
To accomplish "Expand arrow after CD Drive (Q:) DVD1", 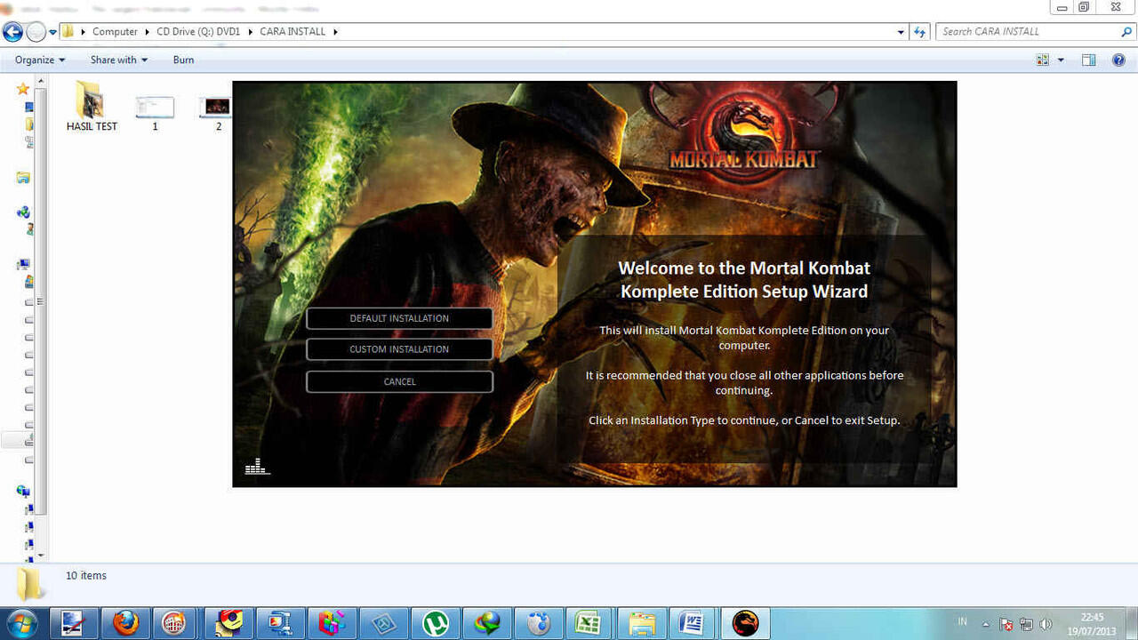I will 251,31.
